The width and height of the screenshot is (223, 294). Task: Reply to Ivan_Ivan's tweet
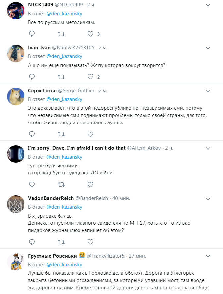pyautogui.click(x=32, y=77)
